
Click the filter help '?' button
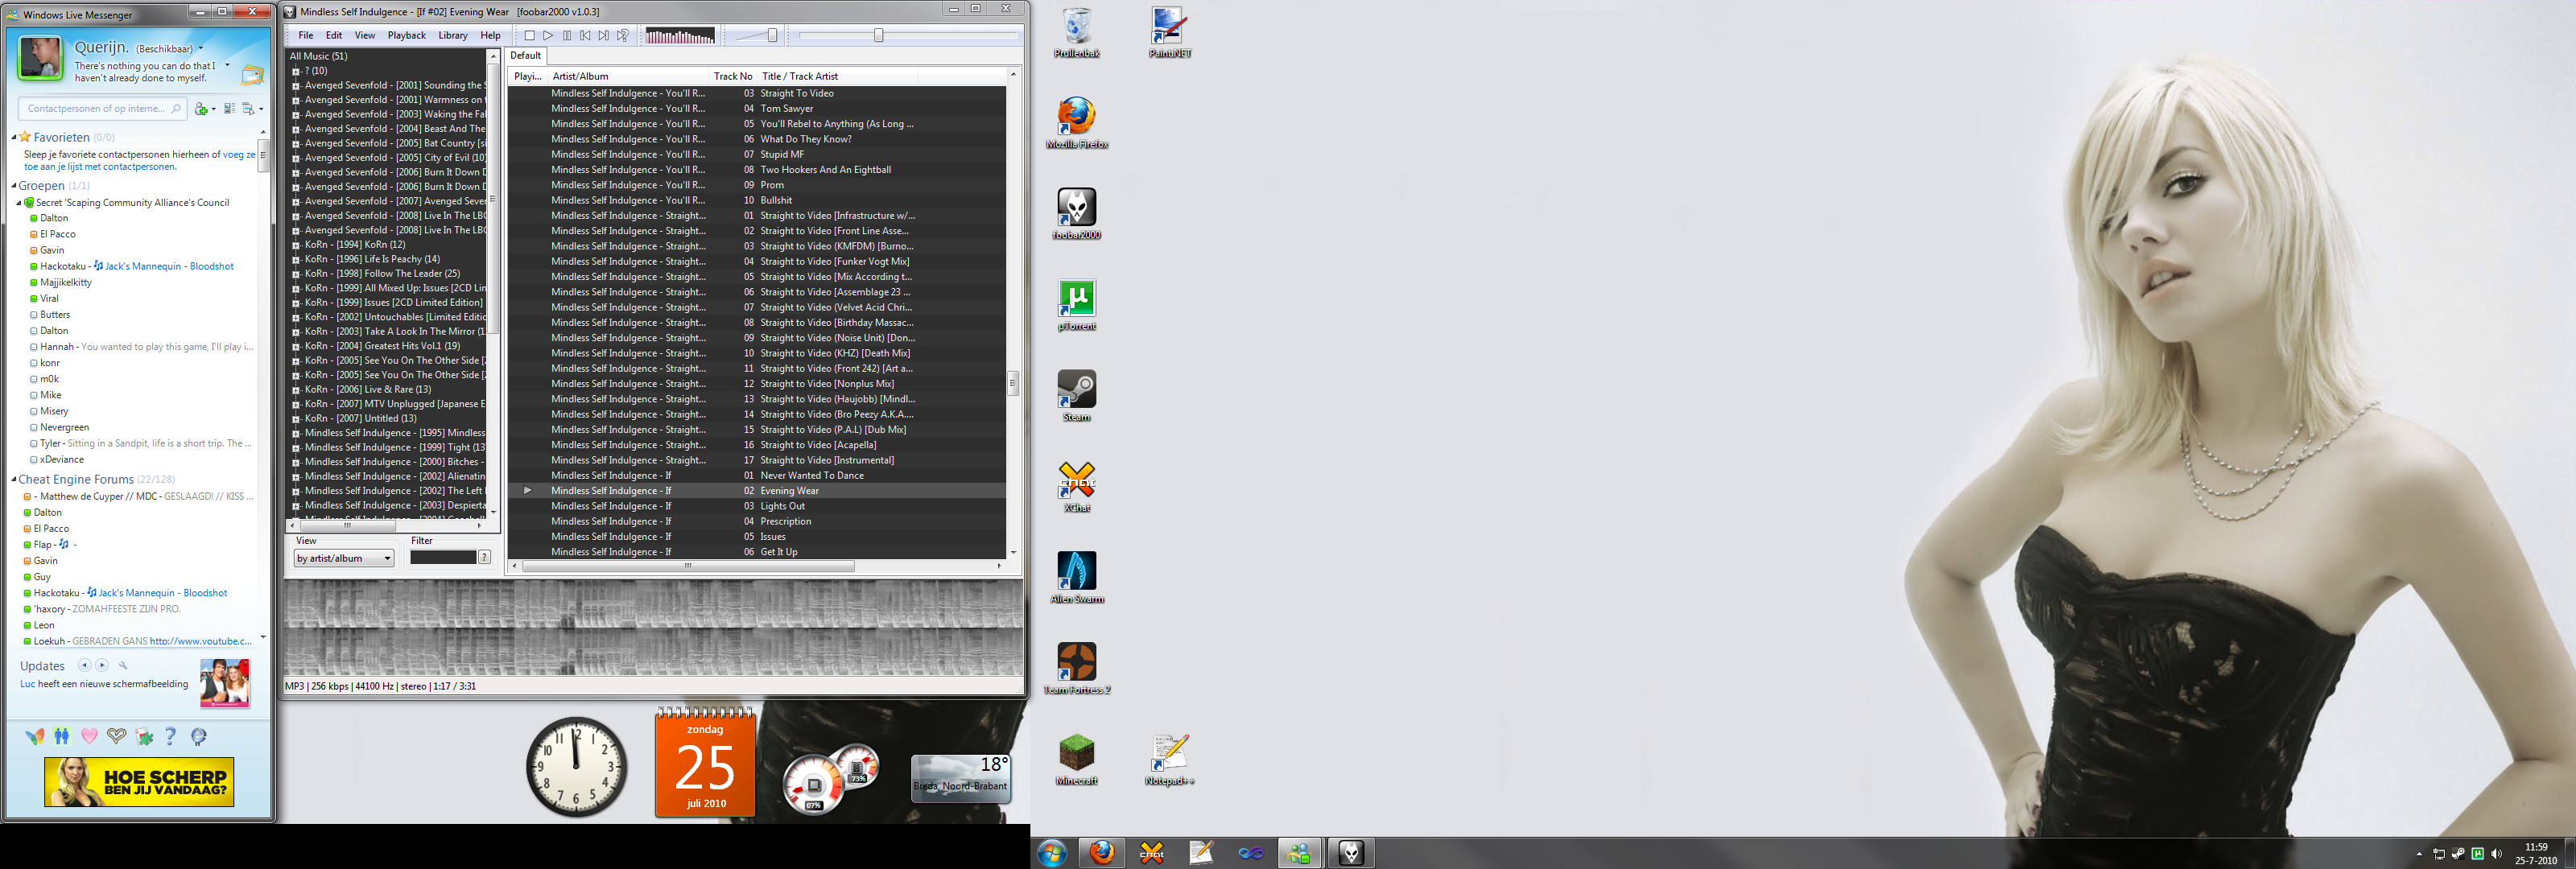tap(483, 557)
